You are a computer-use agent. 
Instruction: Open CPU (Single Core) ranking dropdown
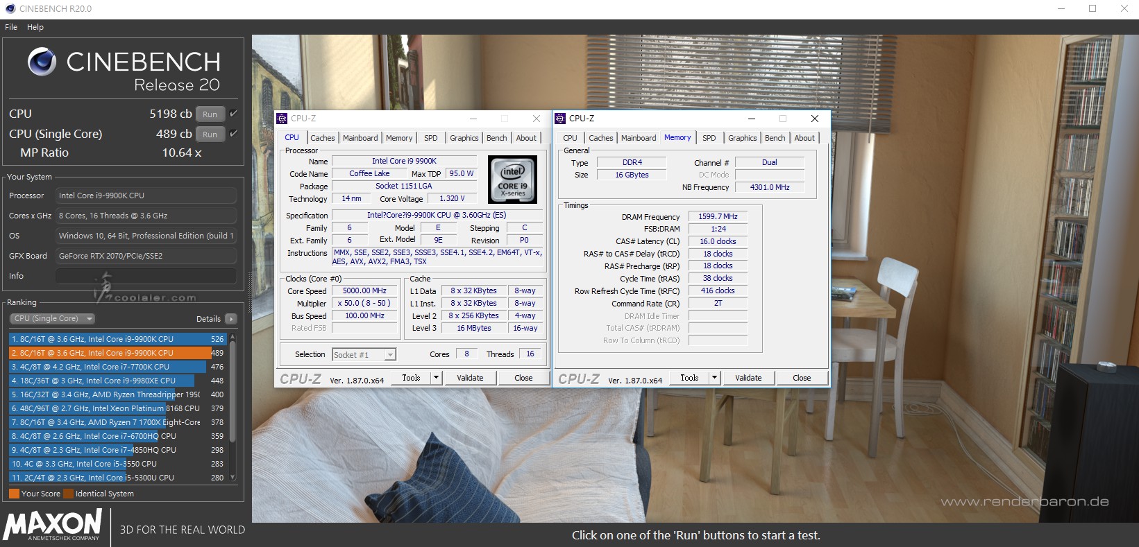click(x=53, y=319)
